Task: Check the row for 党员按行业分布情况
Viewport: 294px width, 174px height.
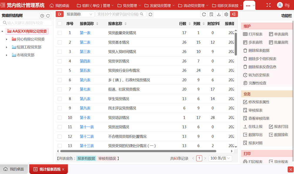Action: pos(60,71)
